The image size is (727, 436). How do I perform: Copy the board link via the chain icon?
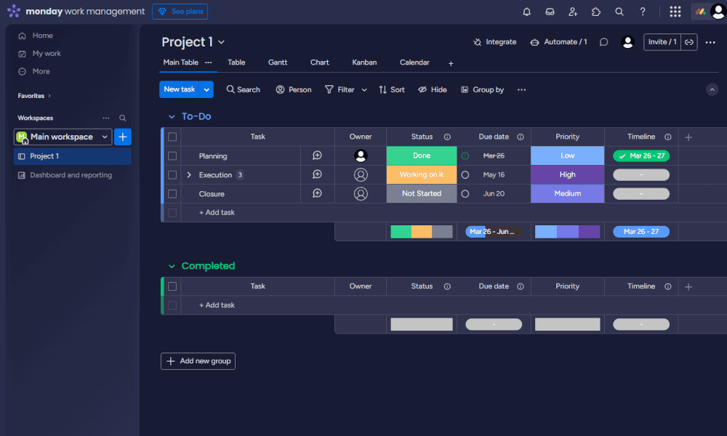(689, 42)
